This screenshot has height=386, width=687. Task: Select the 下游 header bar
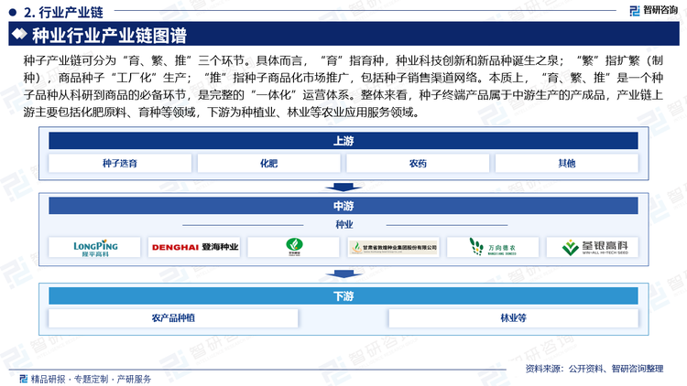pos(343,296)
